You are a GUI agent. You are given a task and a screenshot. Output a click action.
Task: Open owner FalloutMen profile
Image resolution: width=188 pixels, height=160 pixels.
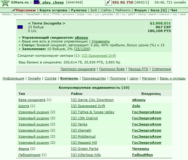[142, 155]
